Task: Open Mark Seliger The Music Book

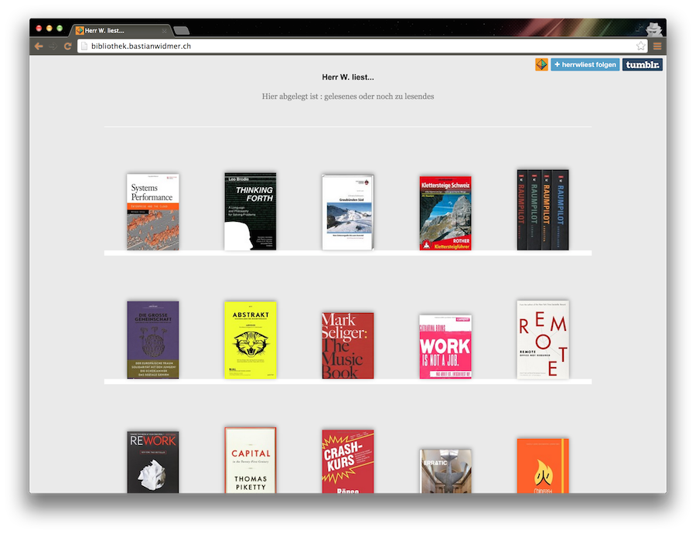Action: (x=348, y=345)
